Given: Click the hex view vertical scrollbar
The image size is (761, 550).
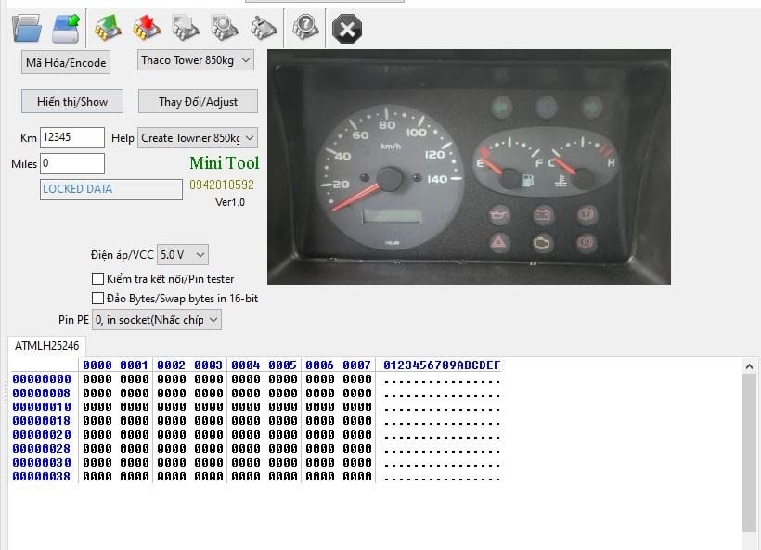Looking at the screenshot, I should [749, 454].
